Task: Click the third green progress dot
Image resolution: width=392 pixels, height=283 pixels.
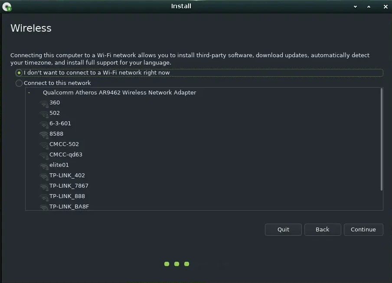Action: point(186,264)
